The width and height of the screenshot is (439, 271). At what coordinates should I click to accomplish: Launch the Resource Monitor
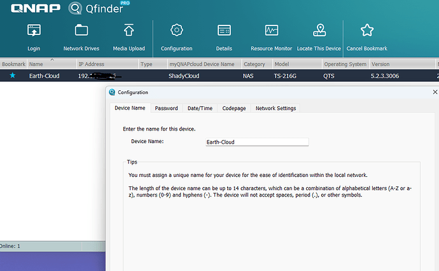(272, 31)
